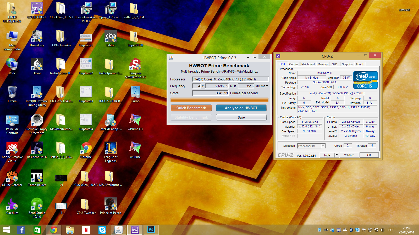Viewport: 419px width, 235px height.
Task: Click the OK button in CPU-Z
Action: coord(369,155)
